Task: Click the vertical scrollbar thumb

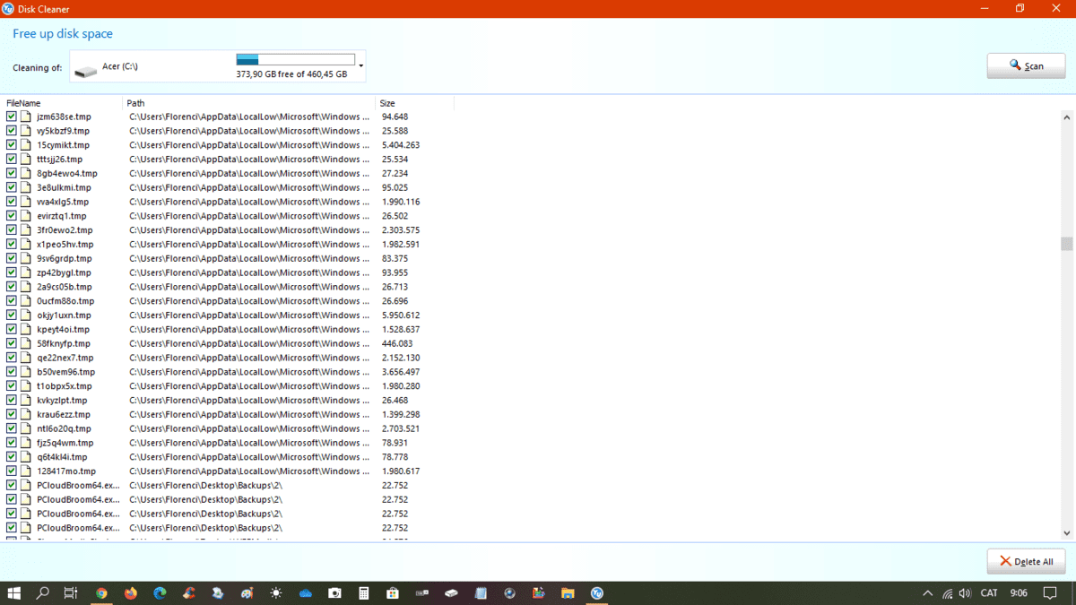Action: [1066, 244]
